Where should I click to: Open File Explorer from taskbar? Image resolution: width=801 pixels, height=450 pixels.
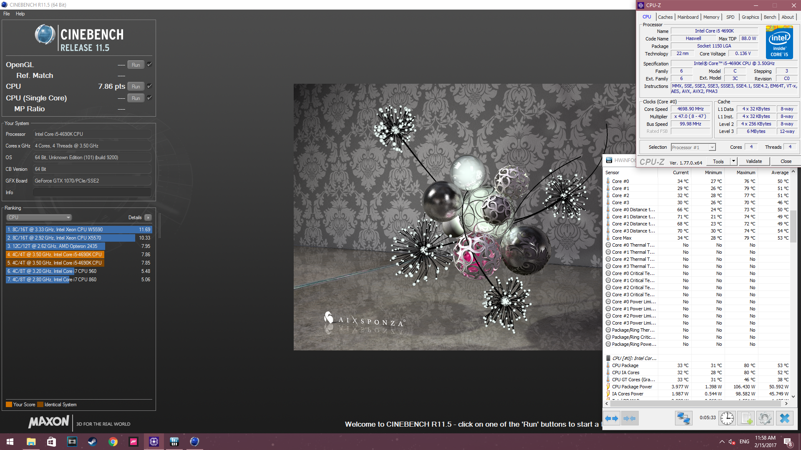[31, 442]
